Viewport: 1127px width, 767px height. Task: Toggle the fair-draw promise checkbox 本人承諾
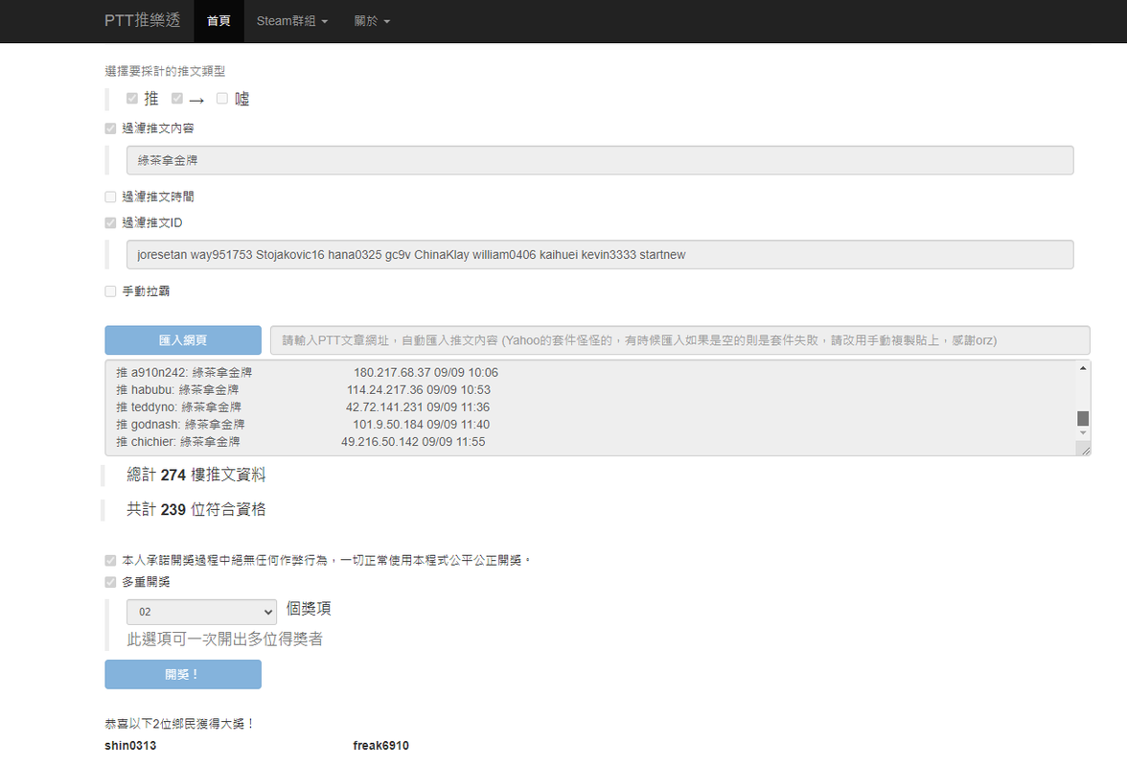coord(110,561)
